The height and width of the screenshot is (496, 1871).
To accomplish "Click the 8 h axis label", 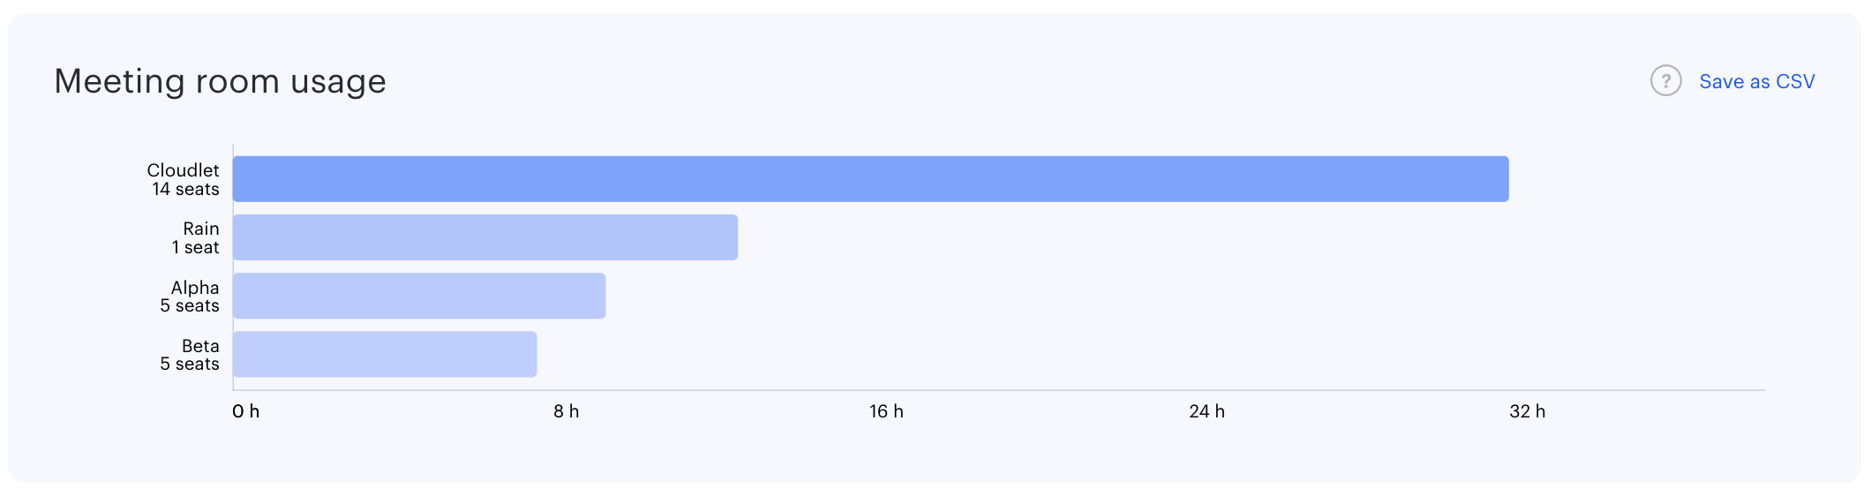I will [566, 411].
